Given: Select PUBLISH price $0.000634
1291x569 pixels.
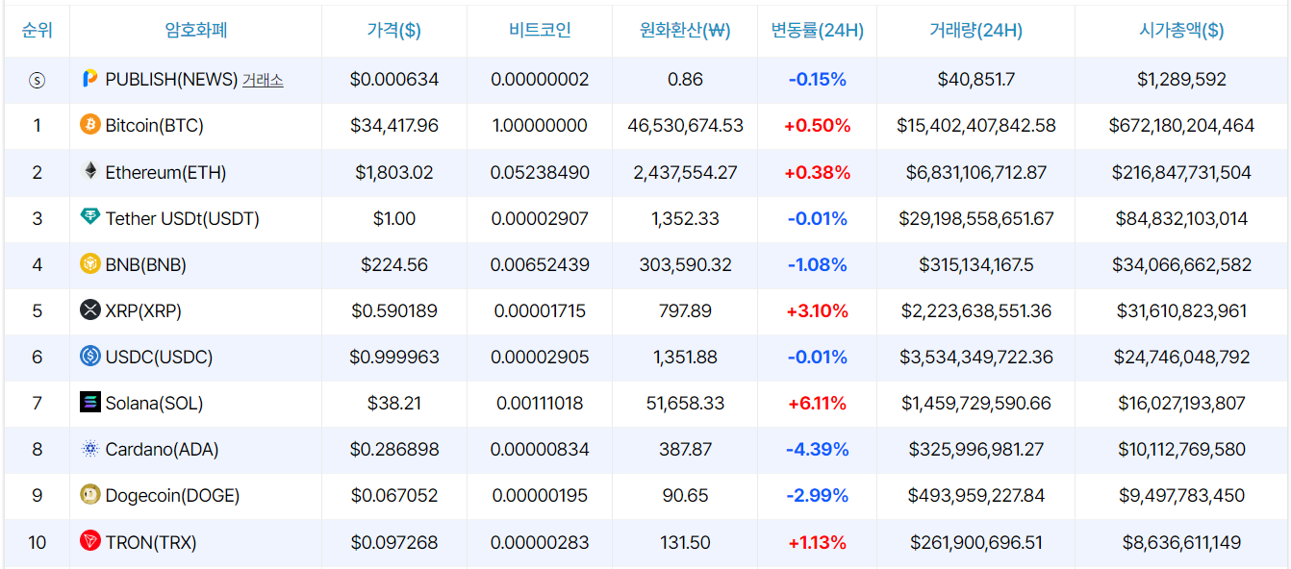Looking at the screenshot, I should click(394, 80).
